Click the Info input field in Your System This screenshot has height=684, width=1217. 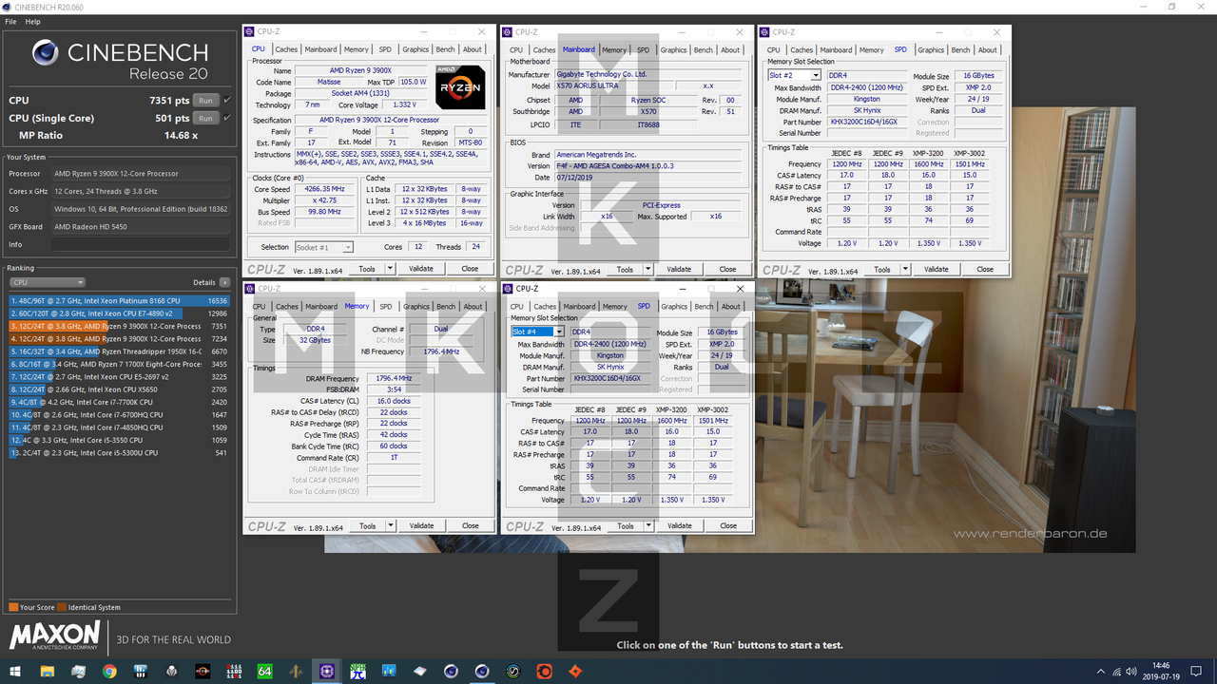tap(141, 244)
